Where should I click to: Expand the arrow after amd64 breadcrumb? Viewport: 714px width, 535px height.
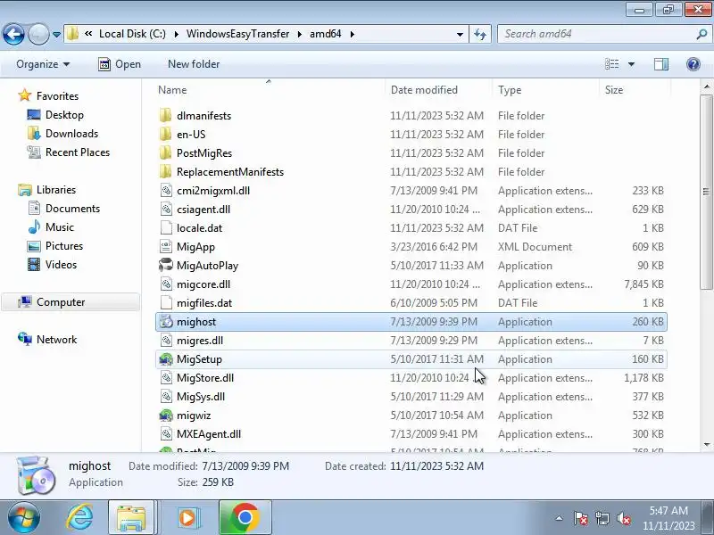[x=352, y=34]
